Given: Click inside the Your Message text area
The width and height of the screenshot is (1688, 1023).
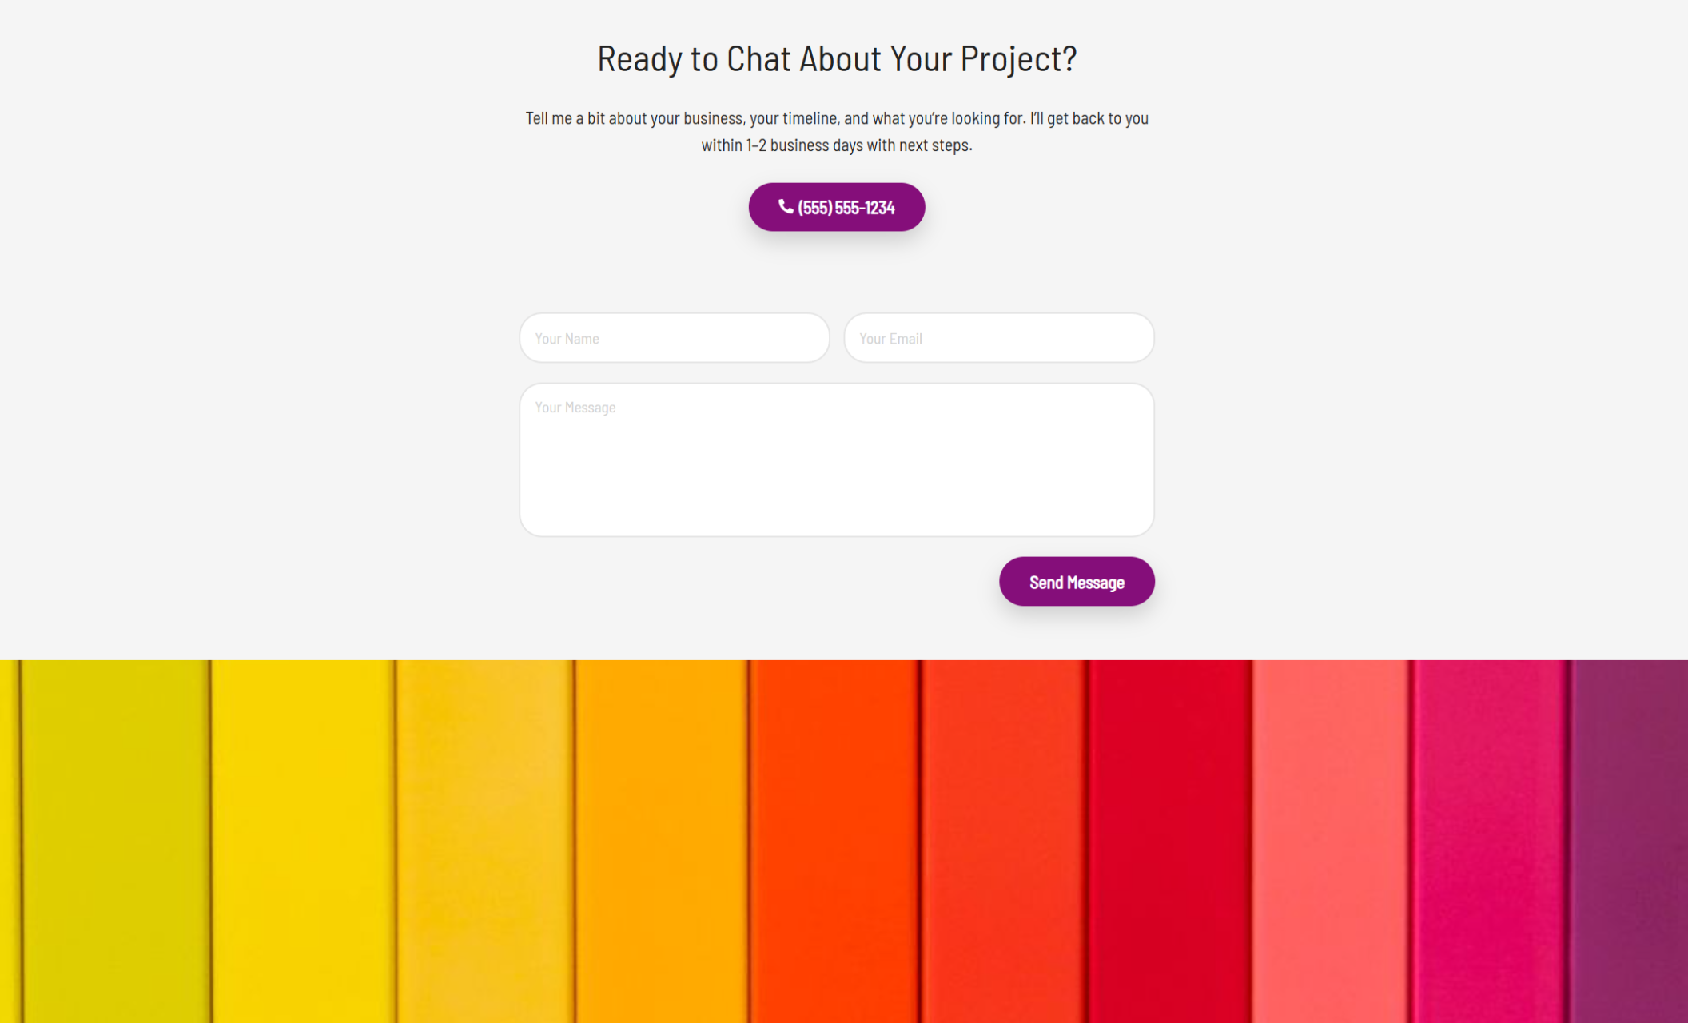Looking at the screenshot, I should [836, 460].
